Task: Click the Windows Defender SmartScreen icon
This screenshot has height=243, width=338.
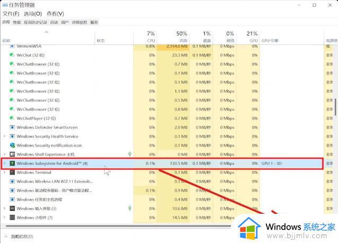Action: pos(12,127)
